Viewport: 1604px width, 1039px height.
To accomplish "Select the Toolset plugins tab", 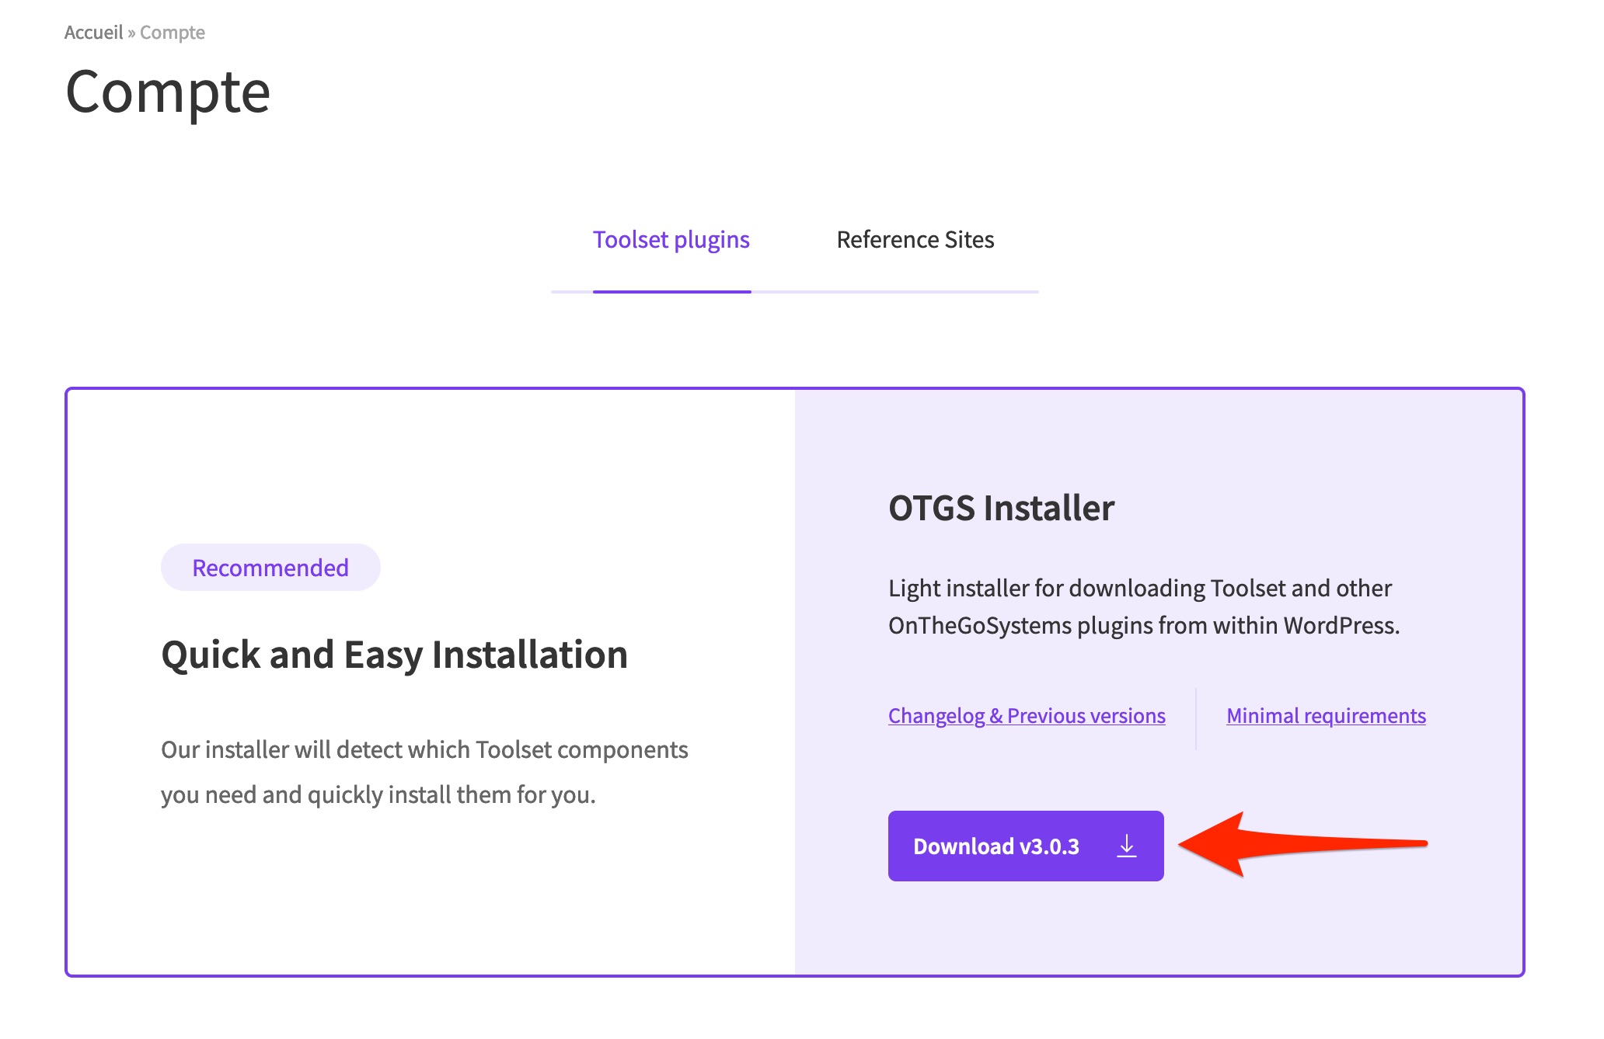I will [x=671, y=240].
